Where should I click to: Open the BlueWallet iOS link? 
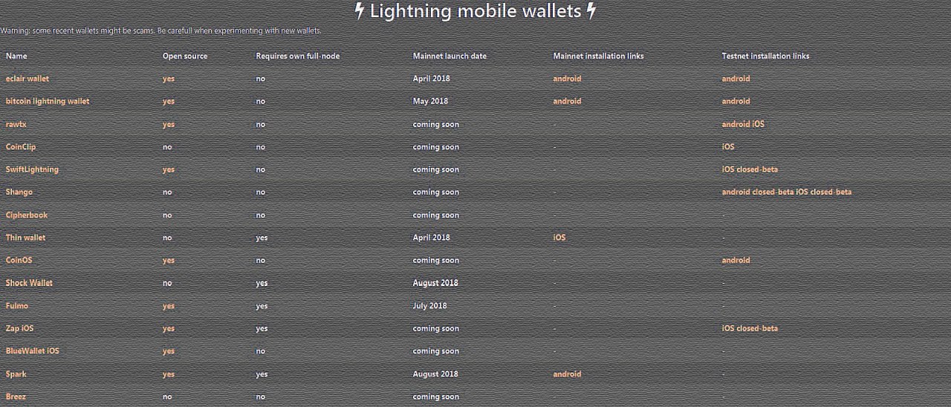pyautogui.click(x=33, y=351)
